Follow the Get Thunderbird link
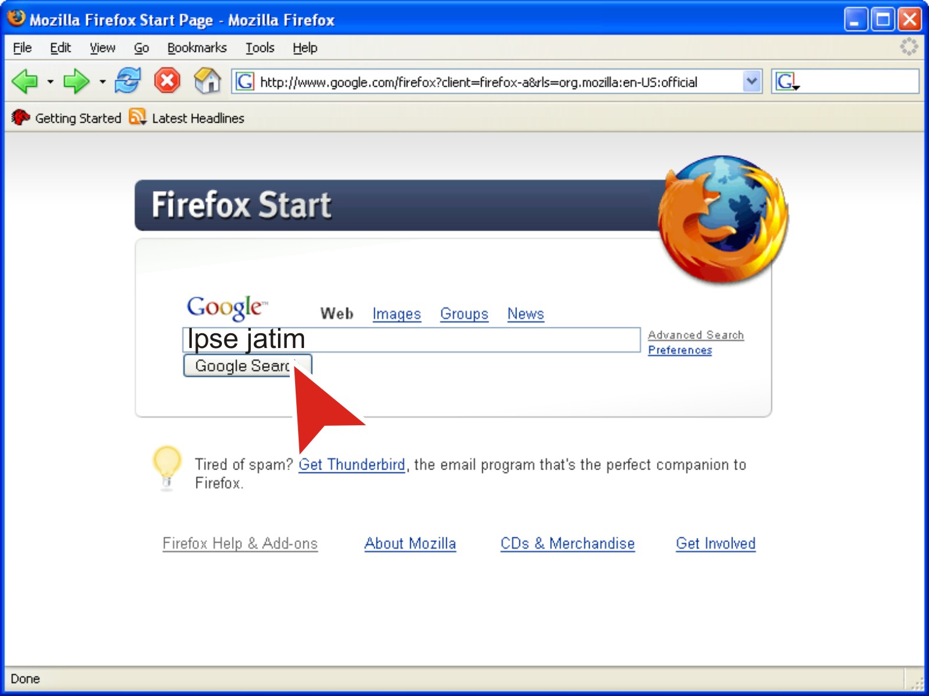 [x=352, y=465]
